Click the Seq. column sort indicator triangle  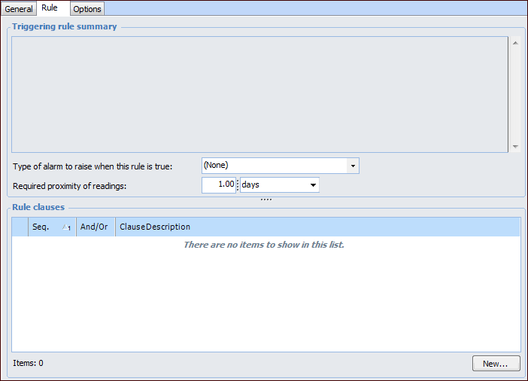66,227
